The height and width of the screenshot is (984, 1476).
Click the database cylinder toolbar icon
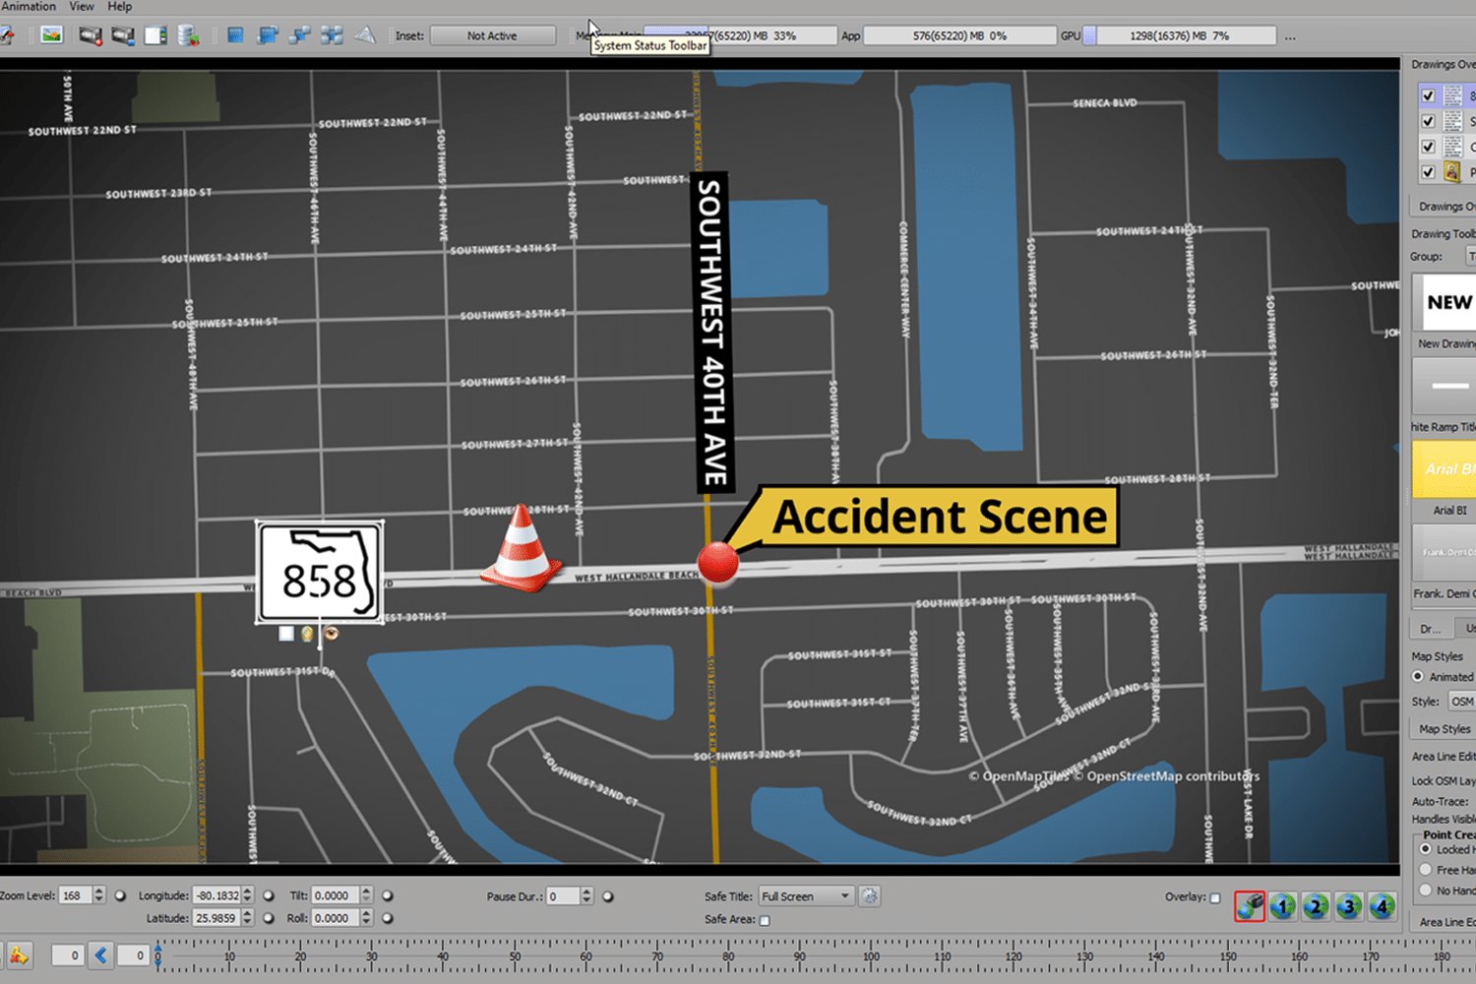pos(189,35)
